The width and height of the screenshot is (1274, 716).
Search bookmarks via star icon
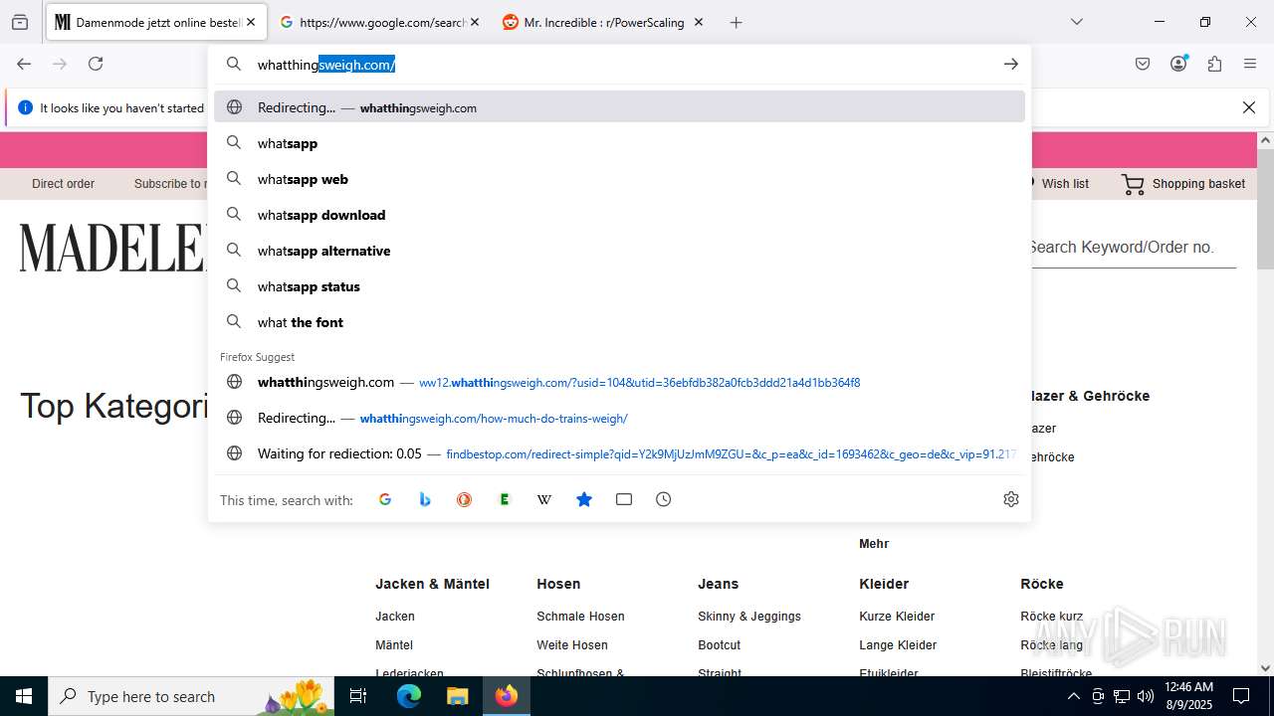pyautogui.click(x=584, y=499)
